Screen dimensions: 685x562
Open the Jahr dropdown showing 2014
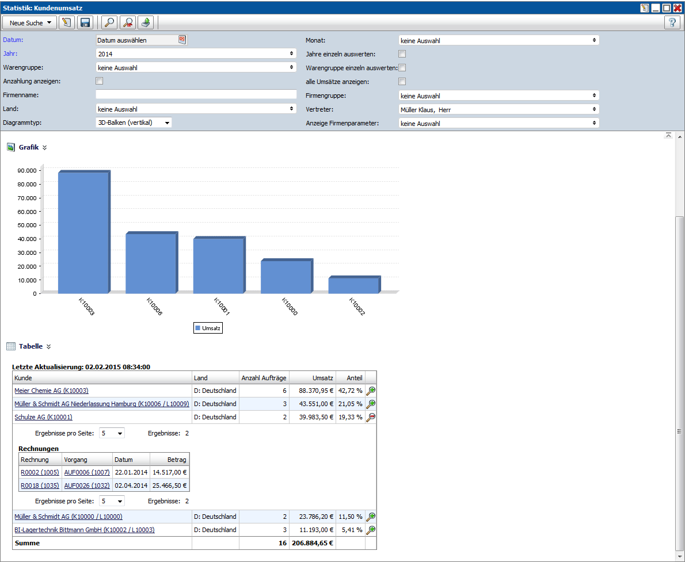point(196,53)
